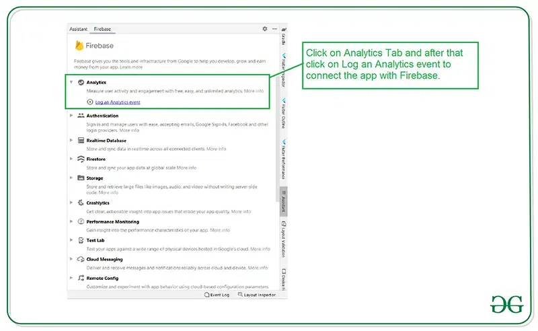Open More info link under Crashlytics
The height and width of the screenshot is (331, 538).
point(241,211)
